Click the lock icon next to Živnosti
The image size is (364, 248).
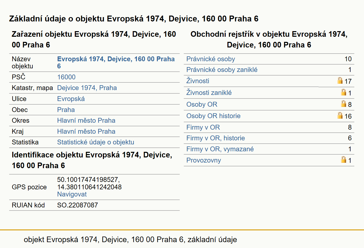click(x=340, y=81)
